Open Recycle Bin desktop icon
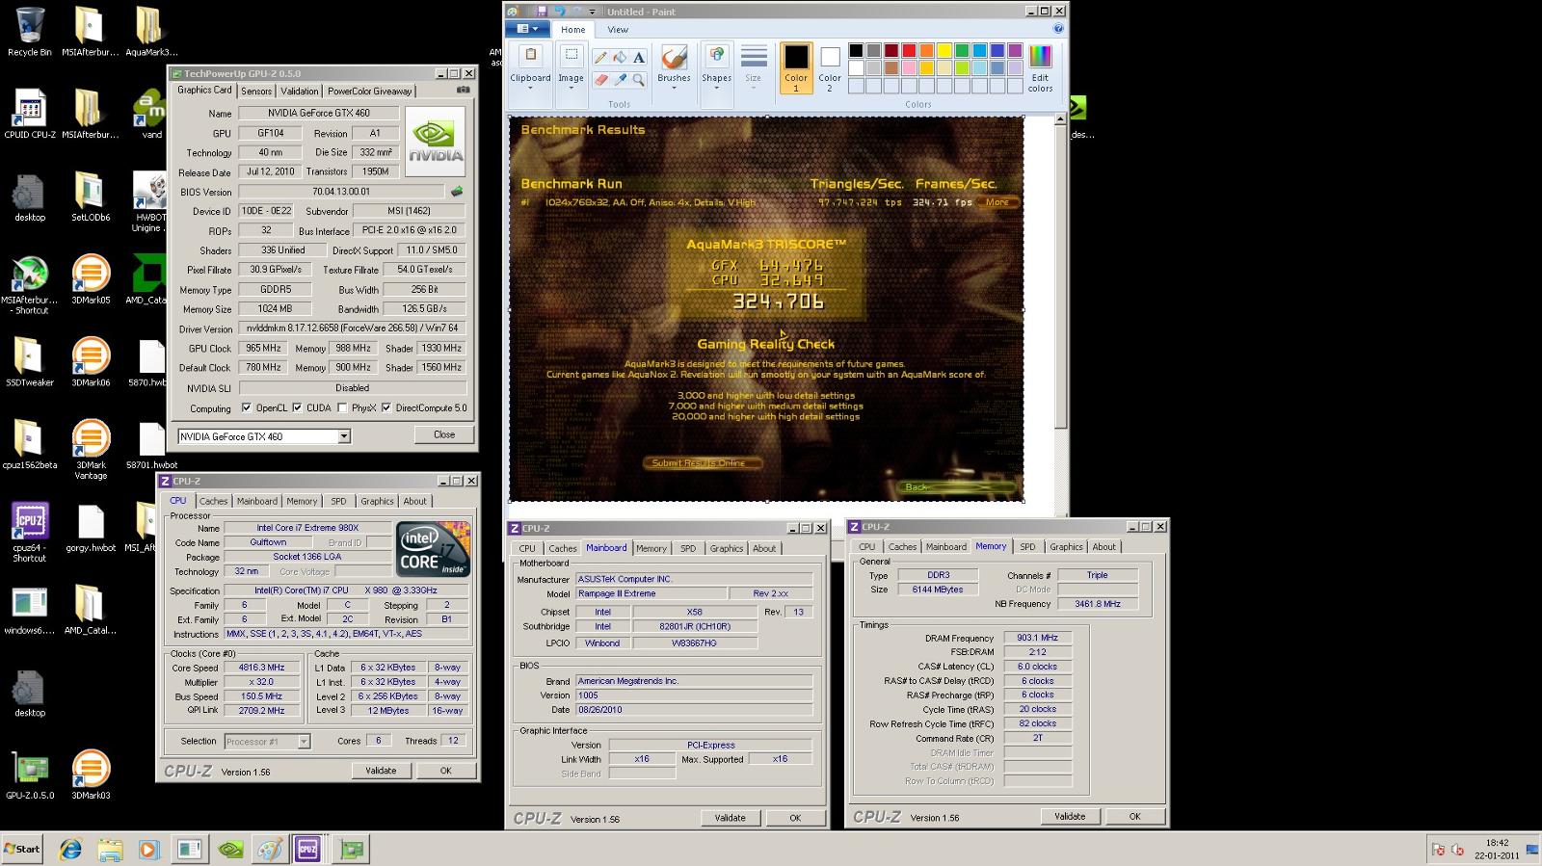Image resolution: width=1542 pixels, height=866 pixels. pos(29,32)
